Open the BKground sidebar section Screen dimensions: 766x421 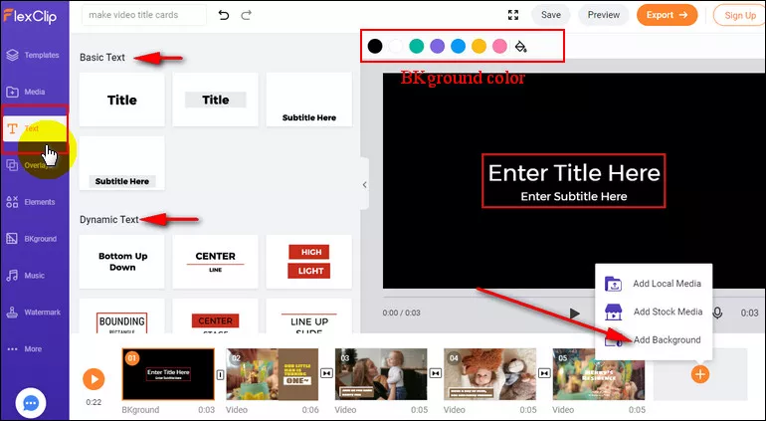pyautogui.click(x=34, y=239)
